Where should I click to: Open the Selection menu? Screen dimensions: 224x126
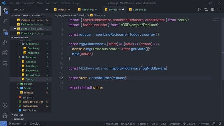tap(29, 3)
